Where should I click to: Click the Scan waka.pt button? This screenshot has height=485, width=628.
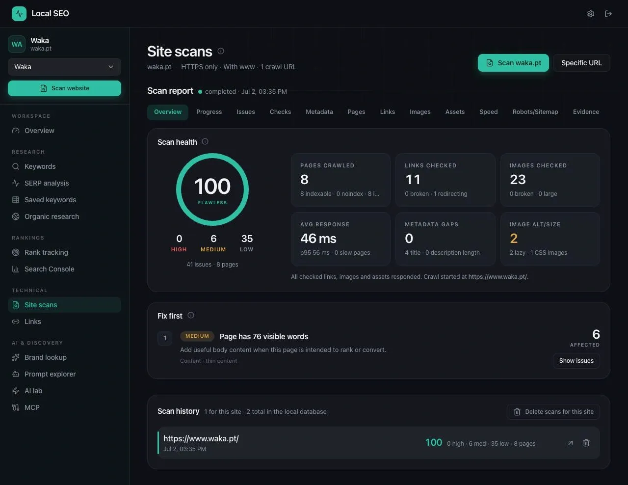[x=513, y=63]
